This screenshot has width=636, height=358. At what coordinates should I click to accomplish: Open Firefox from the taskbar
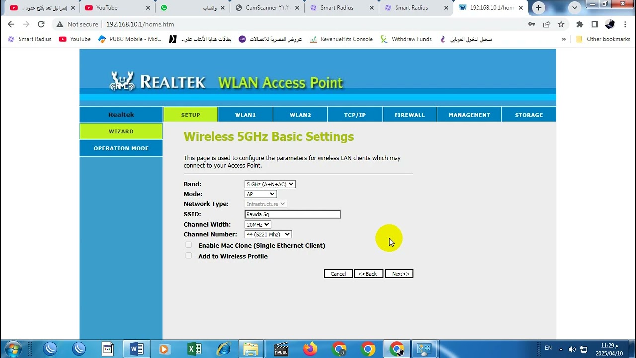click(310, 349)
